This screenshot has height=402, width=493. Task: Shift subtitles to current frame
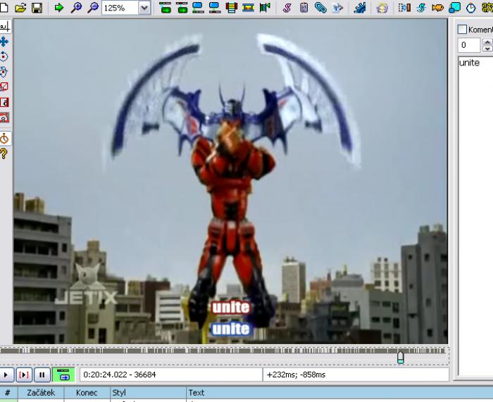click(x=265, y=7)
